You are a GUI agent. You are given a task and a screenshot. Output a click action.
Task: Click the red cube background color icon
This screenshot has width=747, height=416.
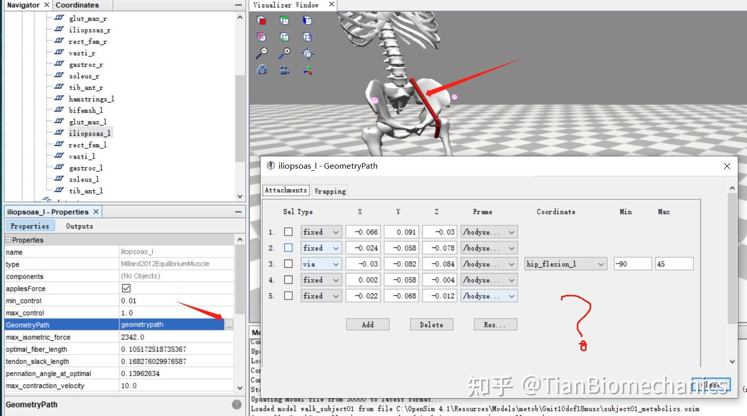[x=261, y=20]
